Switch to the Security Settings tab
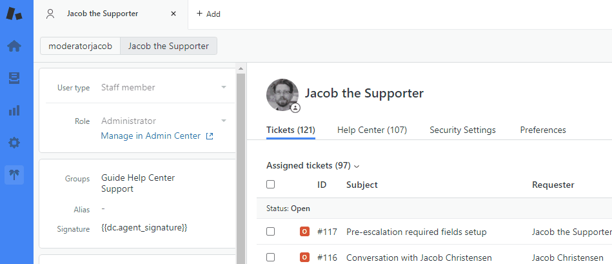Screen dimensions: 612x264 [x=462, y=130]
